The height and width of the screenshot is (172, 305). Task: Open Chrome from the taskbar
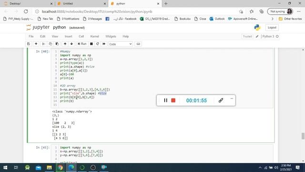pyautogui.click(x=61, y=167)
